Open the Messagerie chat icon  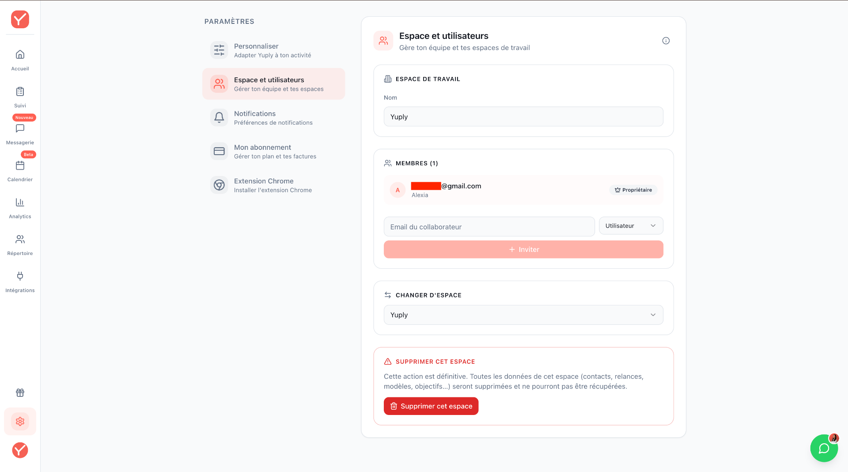(x=20, y=129)
